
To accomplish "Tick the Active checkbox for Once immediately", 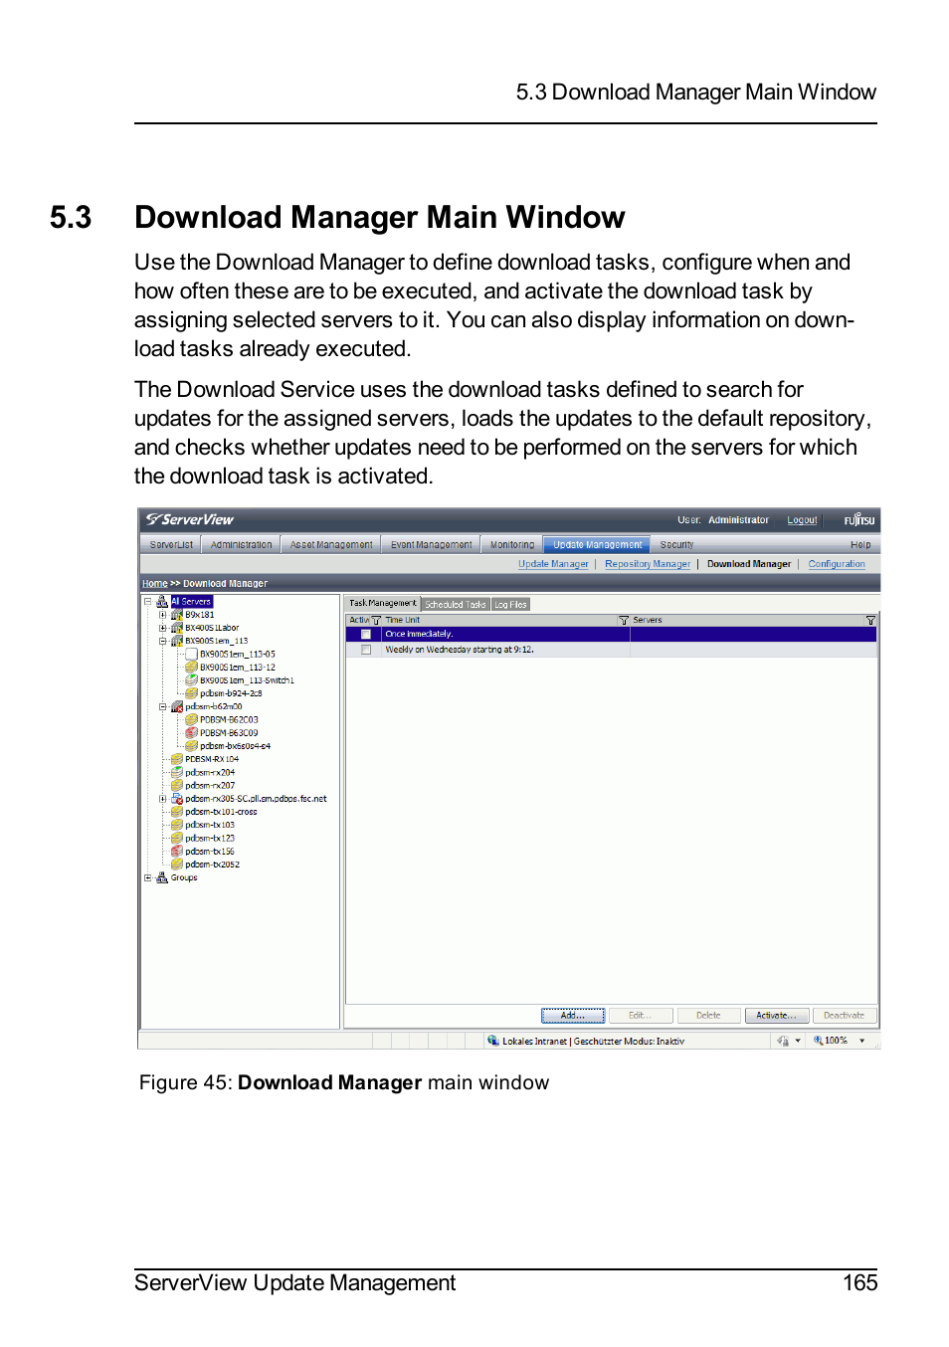I will (x=366, y=634).
